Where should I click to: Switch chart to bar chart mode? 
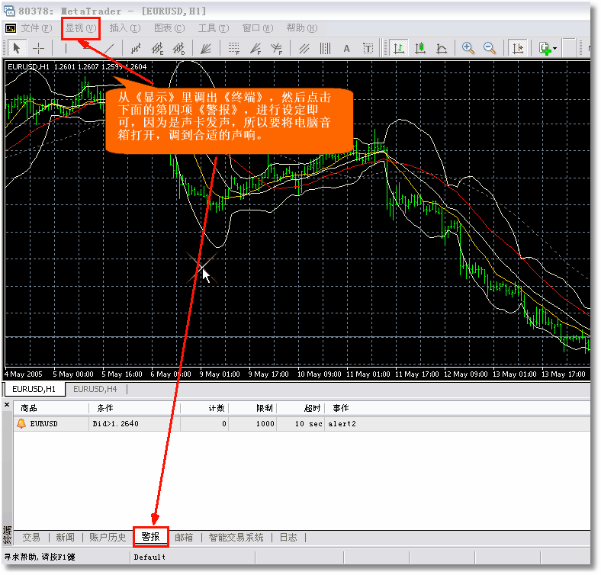coord(399,48)
